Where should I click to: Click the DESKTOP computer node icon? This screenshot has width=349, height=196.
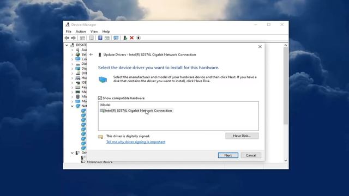(x=72, y=45)
